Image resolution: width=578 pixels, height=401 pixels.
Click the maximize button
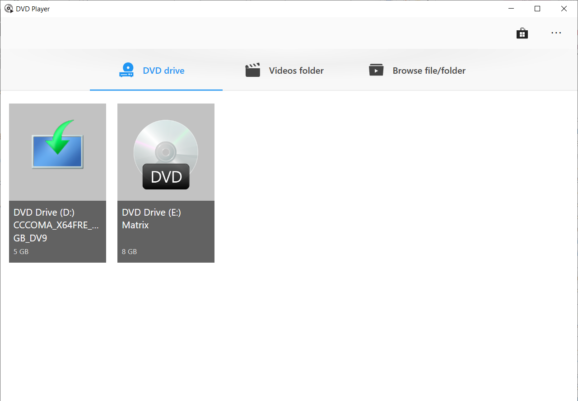pyautogui.click(x=537, y=9)
